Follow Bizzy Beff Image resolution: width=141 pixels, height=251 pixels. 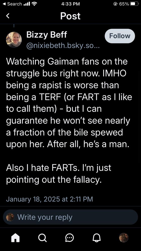click(120, 36)
